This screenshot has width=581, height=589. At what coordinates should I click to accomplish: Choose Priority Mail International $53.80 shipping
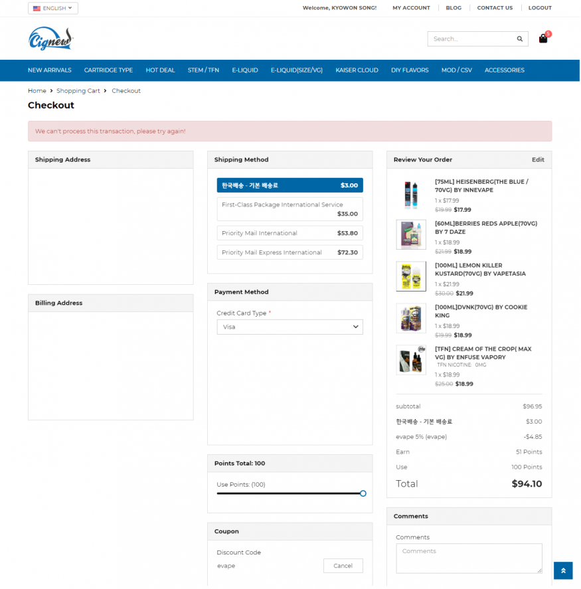(290, 234)
